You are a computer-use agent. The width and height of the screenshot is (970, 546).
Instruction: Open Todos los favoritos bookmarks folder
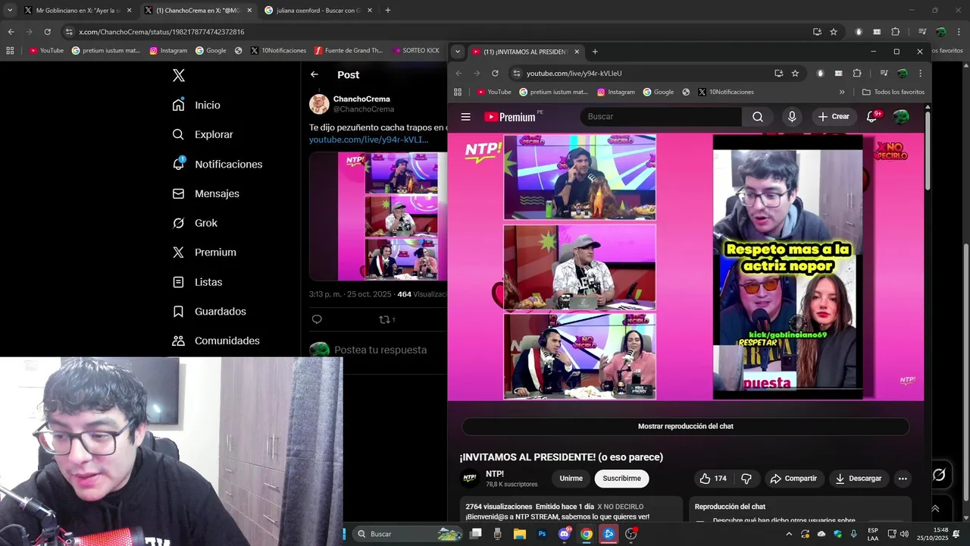(893, 92)
